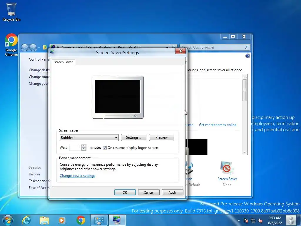This screenshot has width=301, height=226.
Task: Open Control Panel help question mark icon
Action: (248, 56)
